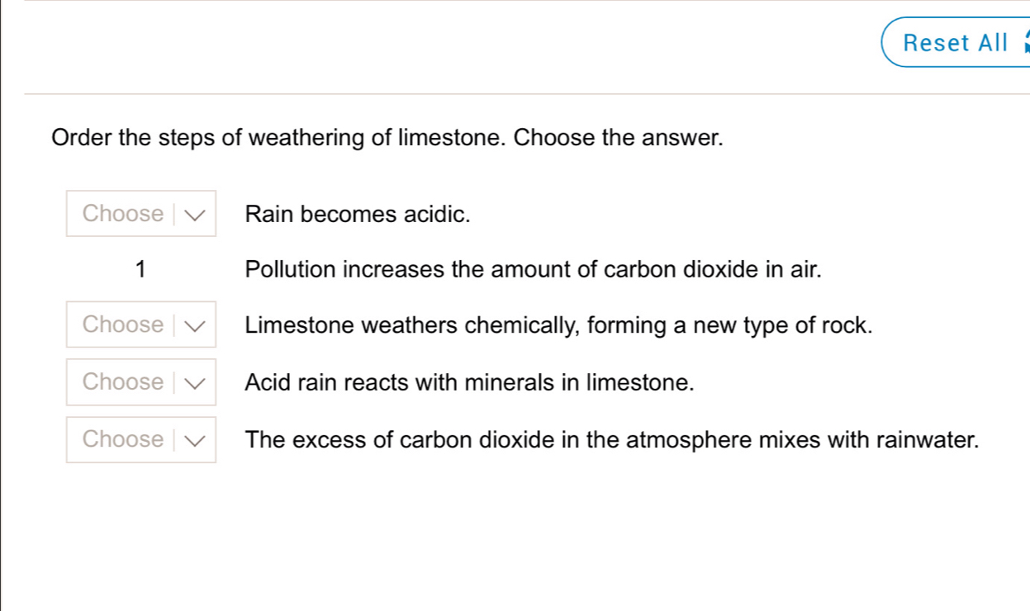
Task: Click the Reset All button
Action: click(x=955, y=42)
